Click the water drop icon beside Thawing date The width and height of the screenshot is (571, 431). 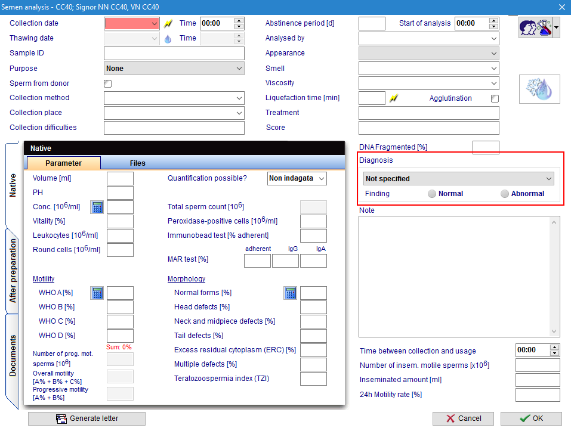point(168,39)
